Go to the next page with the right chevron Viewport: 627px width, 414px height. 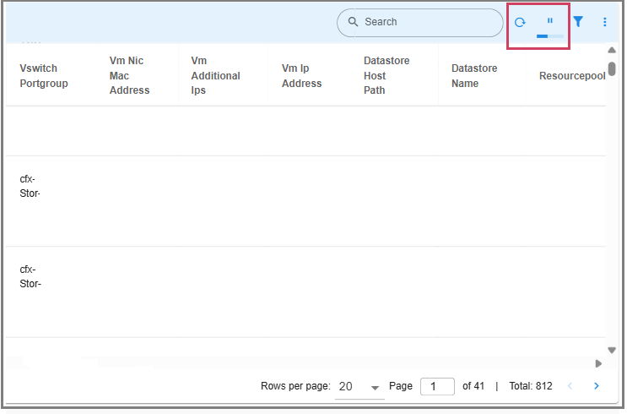click(597, 386)
